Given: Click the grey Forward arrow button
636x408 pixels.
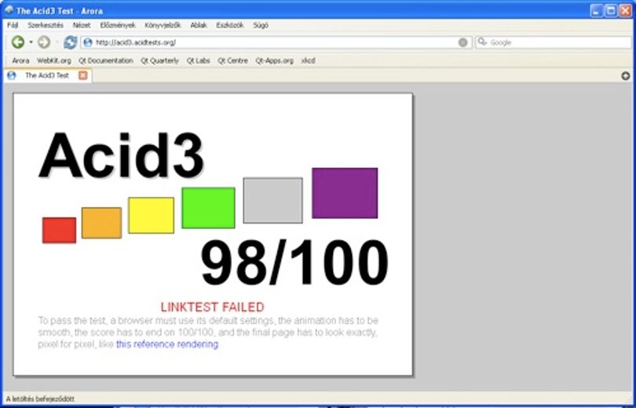Looking at the screenshot, I should [44, 42].
